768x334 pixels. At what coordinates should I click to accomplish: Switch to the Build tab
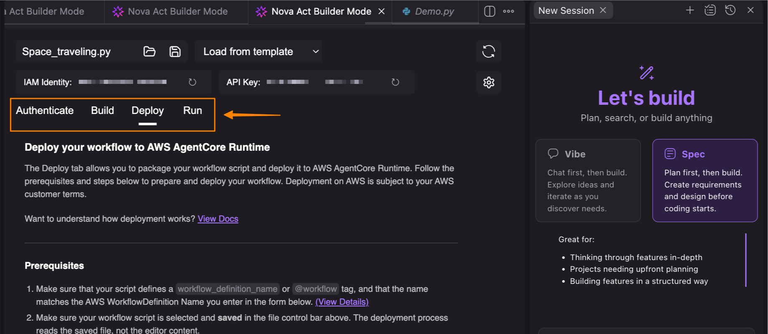(102, 111)
